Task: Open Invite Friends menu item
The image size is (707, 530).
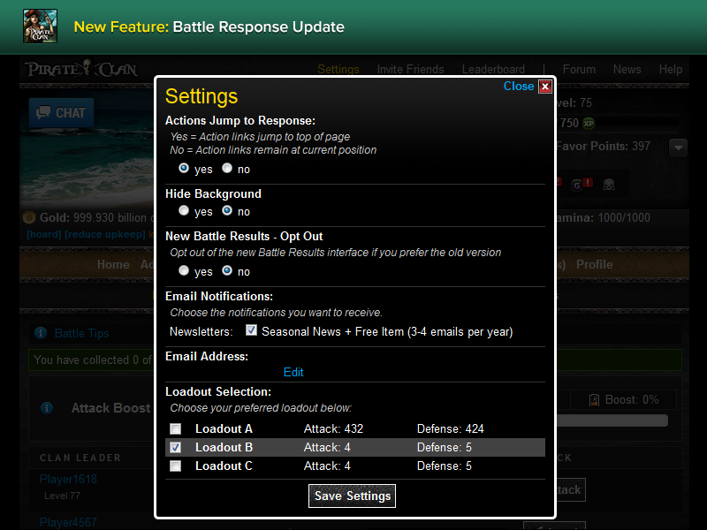Action: pos(410,70)
